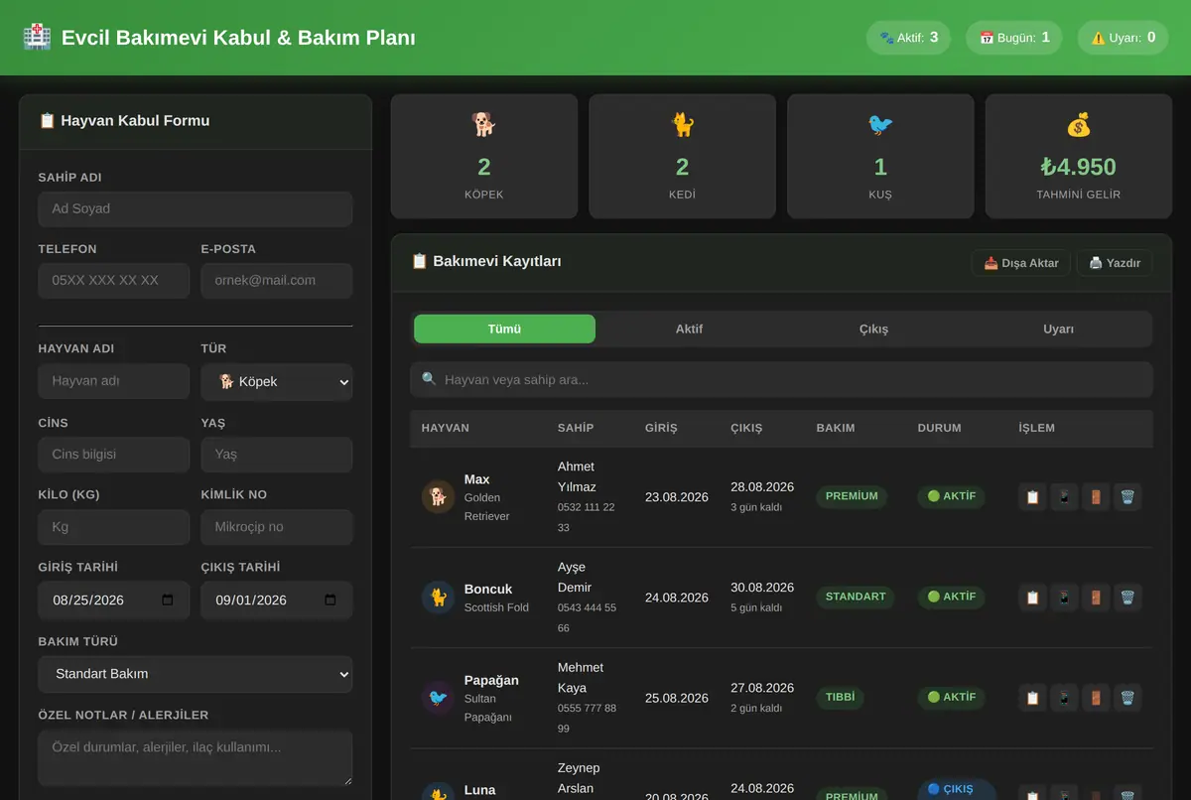
Task: Delete Max's record with the trash icon
Action: (1127, 496)
